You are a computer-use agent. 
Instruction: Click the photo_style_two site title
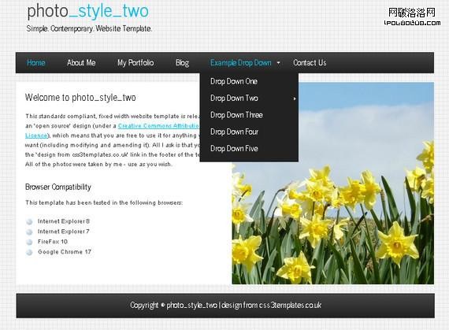88,11
